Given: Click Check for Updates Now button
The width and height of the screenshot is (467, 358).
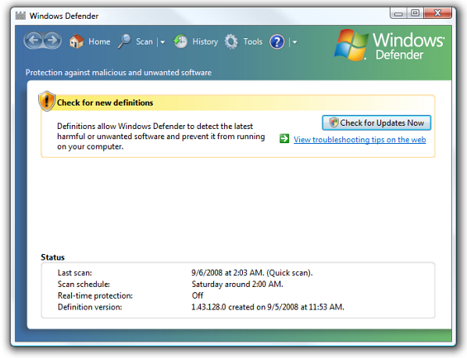Looking at the screenshot, I should [376, 123].
